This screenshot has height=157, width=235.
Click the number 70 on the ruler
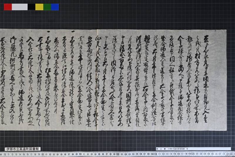pos(5,154)
